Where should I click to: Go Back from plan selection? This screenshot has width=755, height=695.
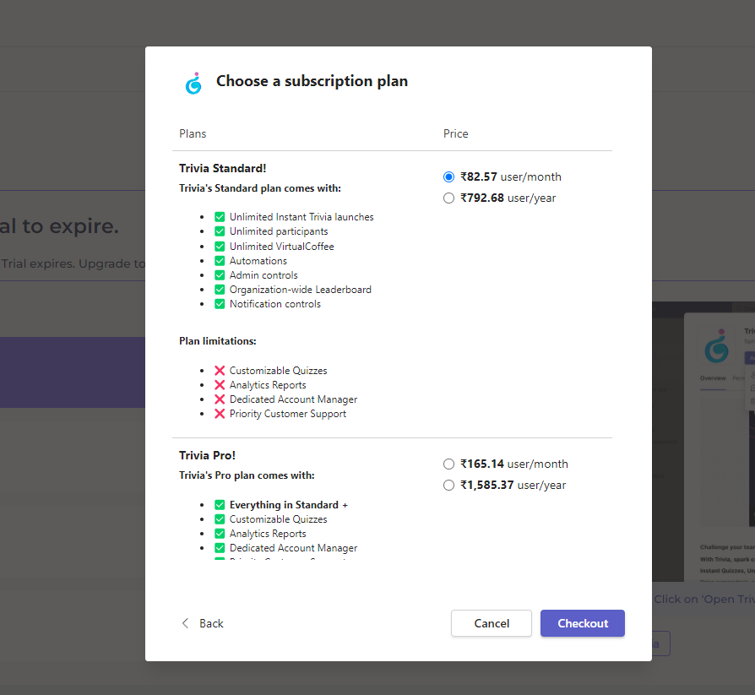click(x=202, y=623)
